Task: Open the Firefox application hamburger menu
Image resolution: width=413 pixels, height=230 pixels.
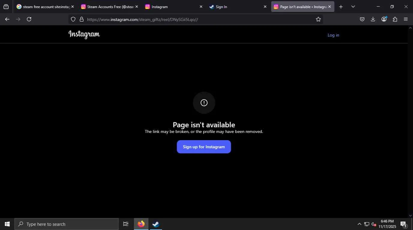Action: [406, 19]
